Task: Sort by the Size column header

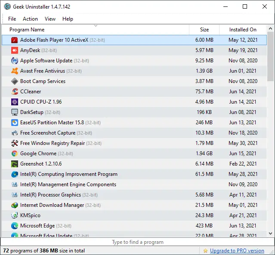Action: 204,30
